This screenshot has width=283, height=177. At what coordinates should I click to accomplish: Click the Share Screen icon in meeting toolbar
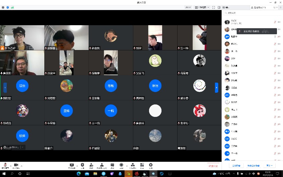click(71, 165)
